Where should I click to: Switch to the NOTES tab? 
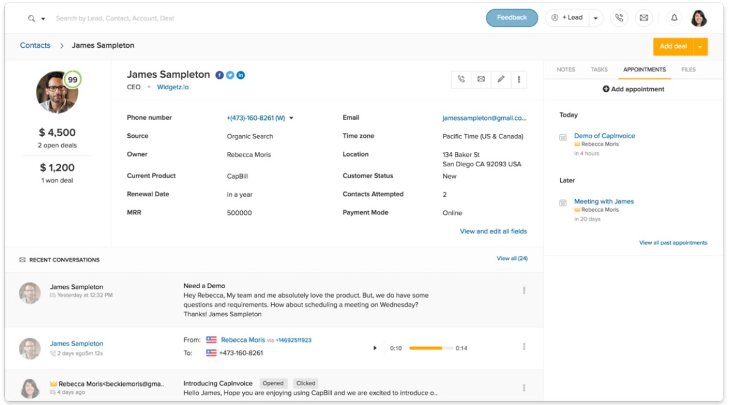click(566, 69)
